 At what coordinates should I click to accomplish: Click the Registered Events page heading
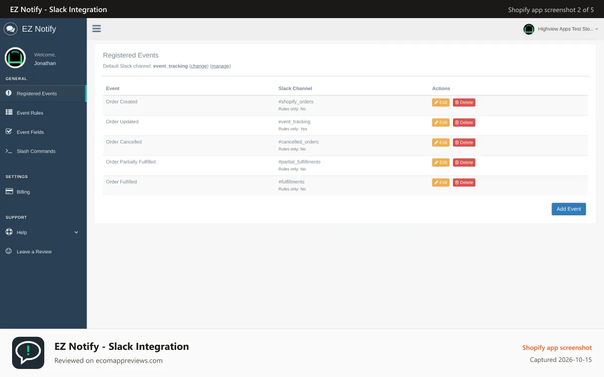pos(131,55)
